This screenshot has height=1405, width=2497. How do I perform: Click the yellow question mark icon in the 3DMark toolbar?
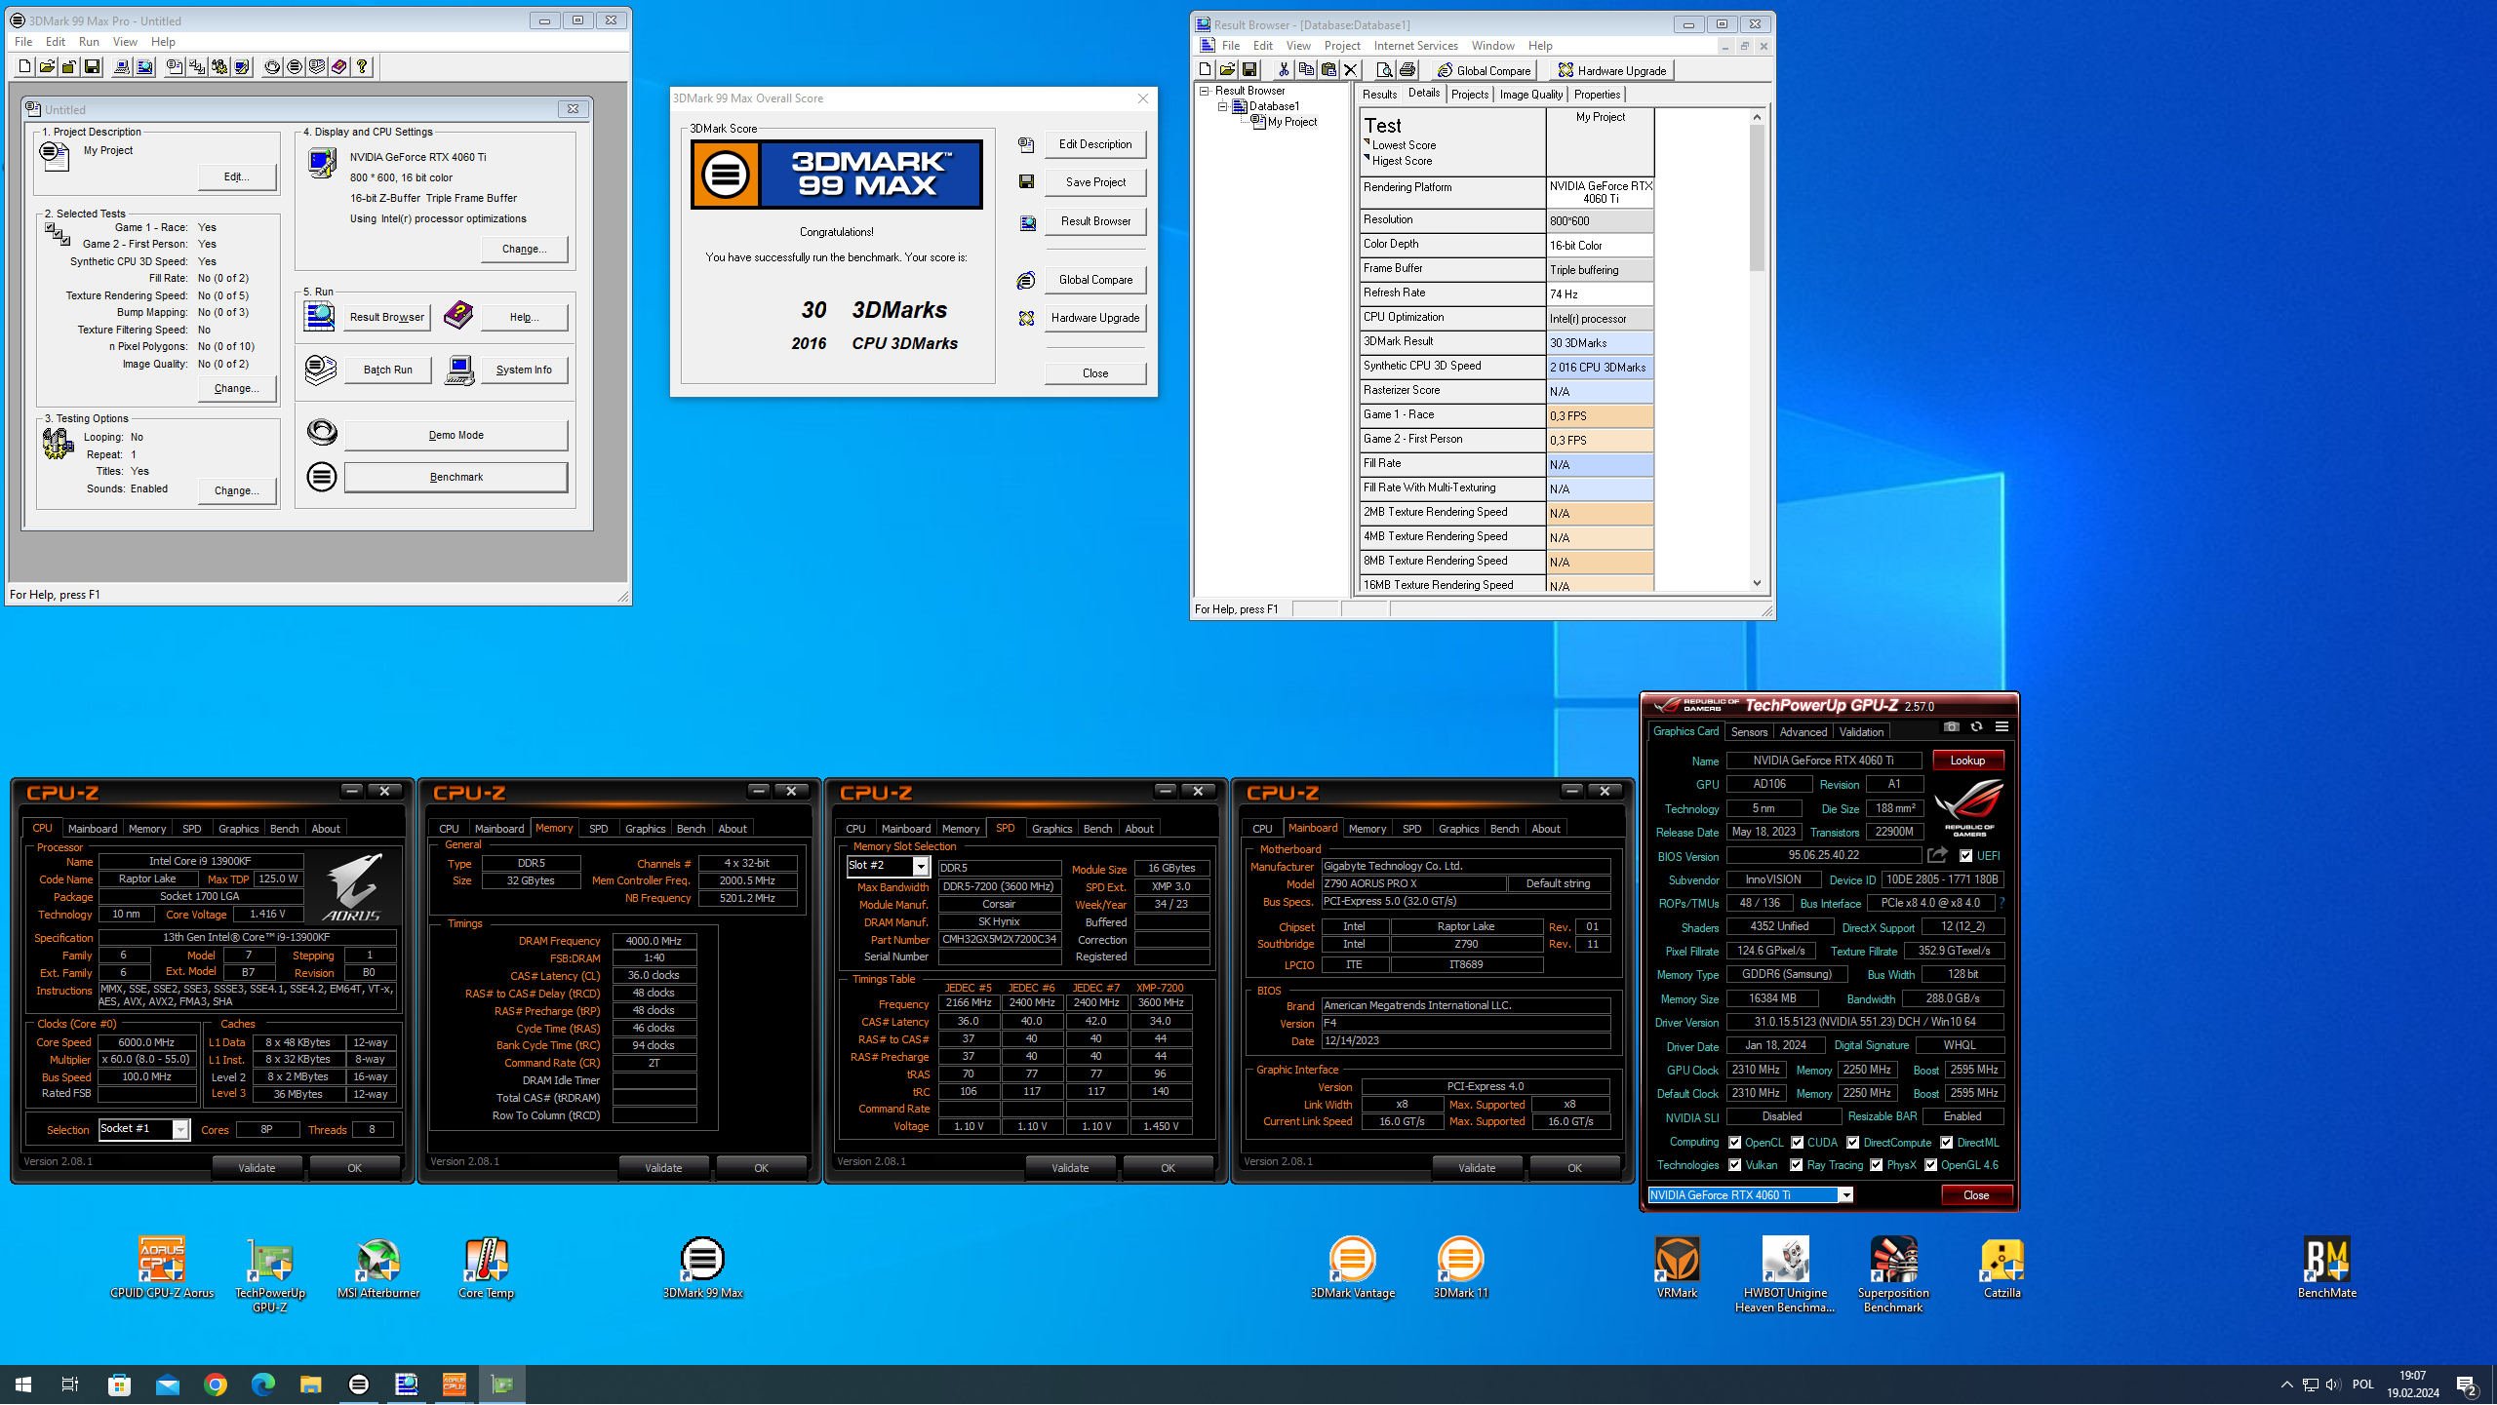tap(362, 66)
